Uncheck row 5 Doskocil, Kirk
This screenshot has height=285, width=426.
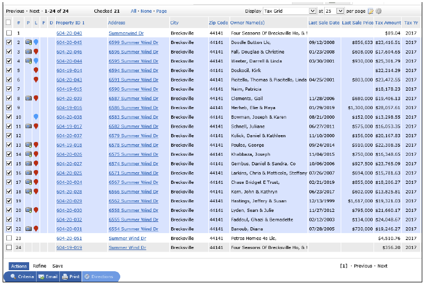tap(9, 70)
